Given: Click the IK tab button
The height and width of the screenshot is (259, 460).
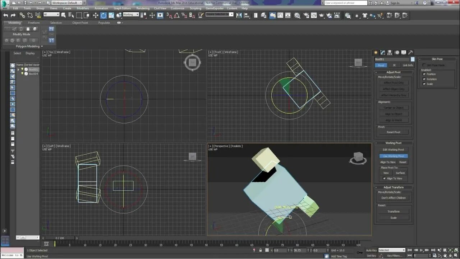Looking at the screenshot, I should 394,65.
